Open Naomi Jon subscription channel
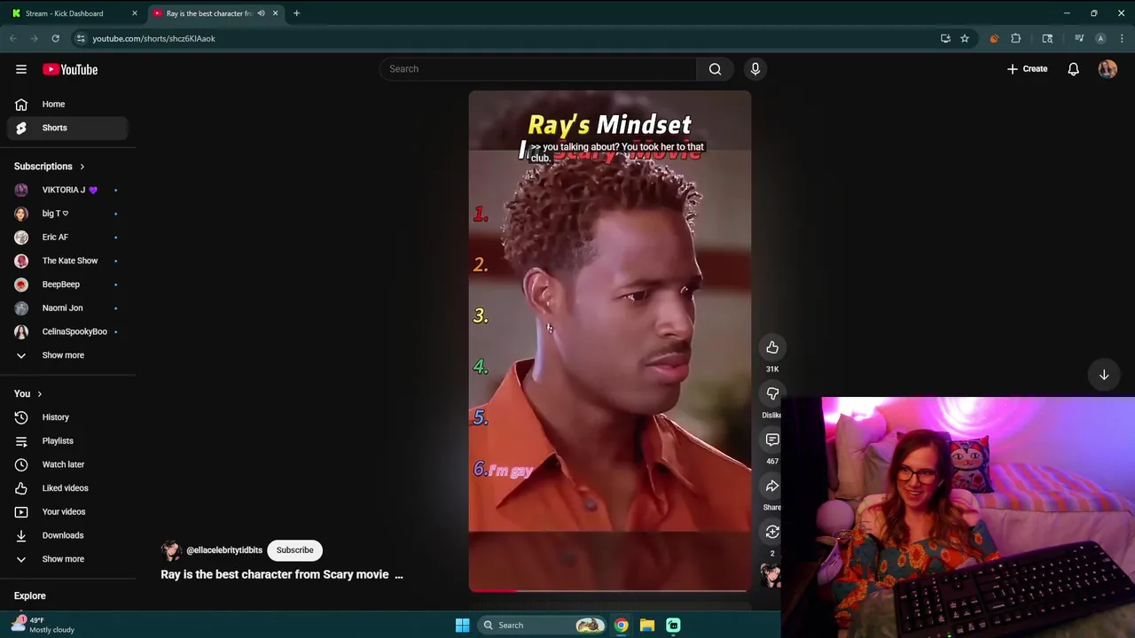Screen dimensions: 1135x638 tap(67, 307)
